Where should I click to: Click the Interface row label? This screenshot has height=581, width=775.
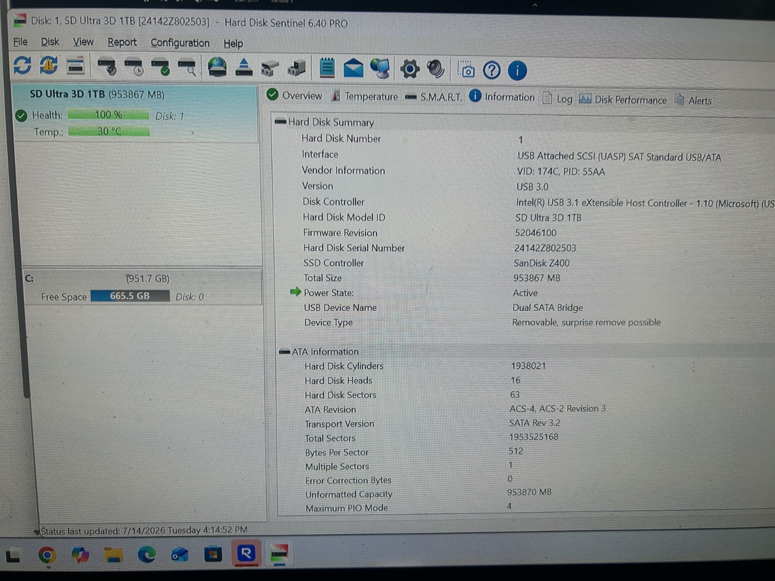pos(320,154)
